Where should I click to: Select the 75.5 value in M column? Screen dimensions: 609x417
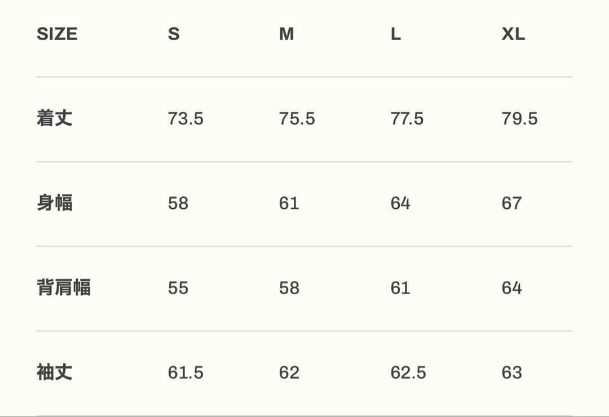(297, 119)
